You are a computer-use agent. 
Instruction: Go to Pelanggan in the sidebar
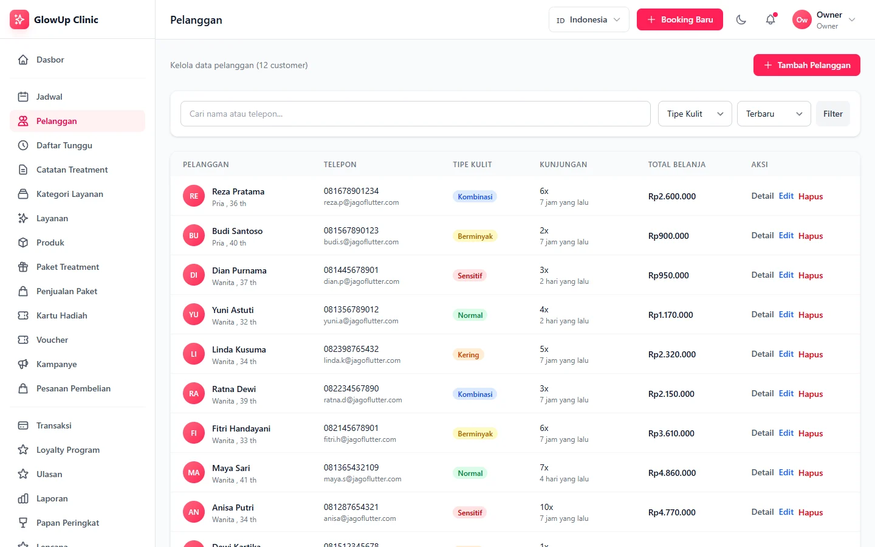[77, 121]
